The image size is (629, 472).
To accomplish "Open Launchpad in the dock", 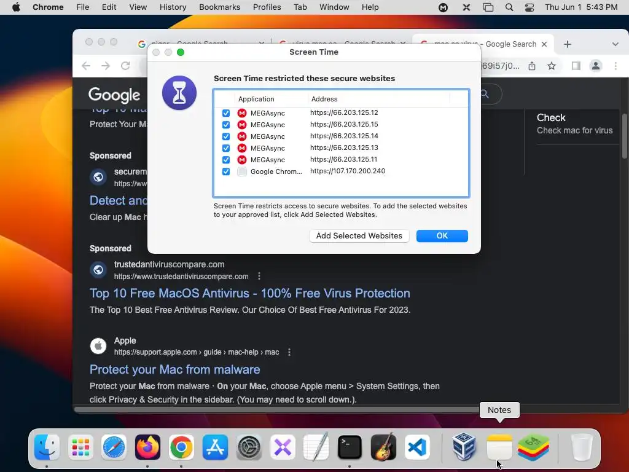I will click(x=80, y=447).
